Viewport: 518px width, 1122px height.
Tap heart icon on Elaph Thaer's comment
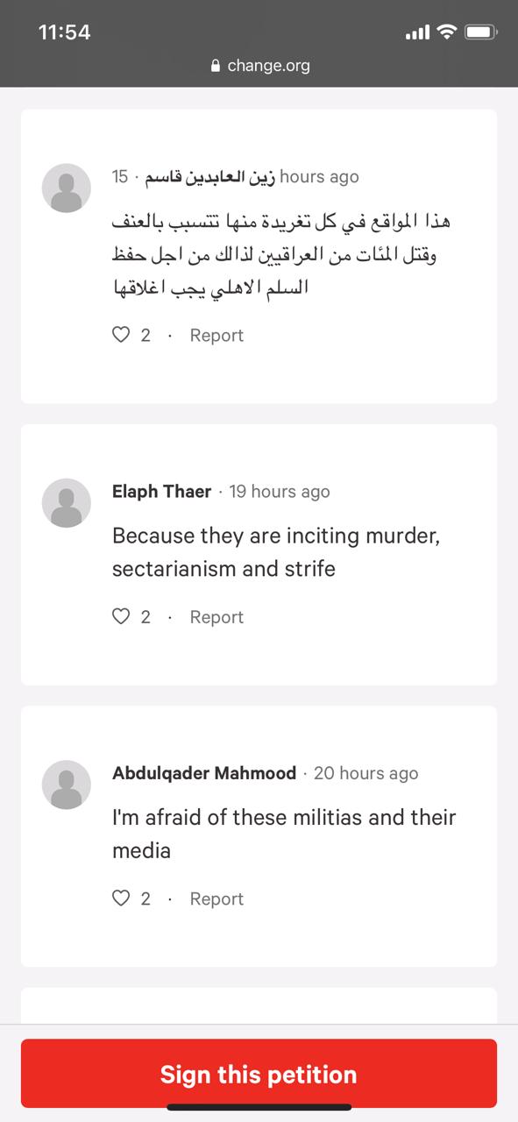[121, 617]
